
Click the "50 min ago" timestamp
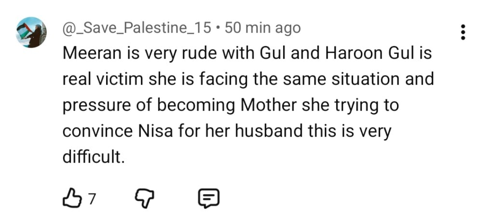262,28
